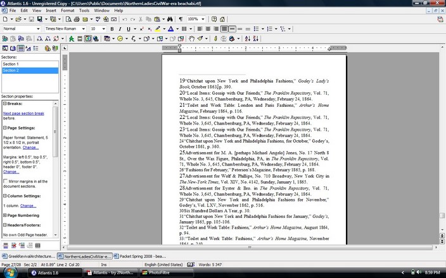Click the blue font color button

(x=170, y=29)
